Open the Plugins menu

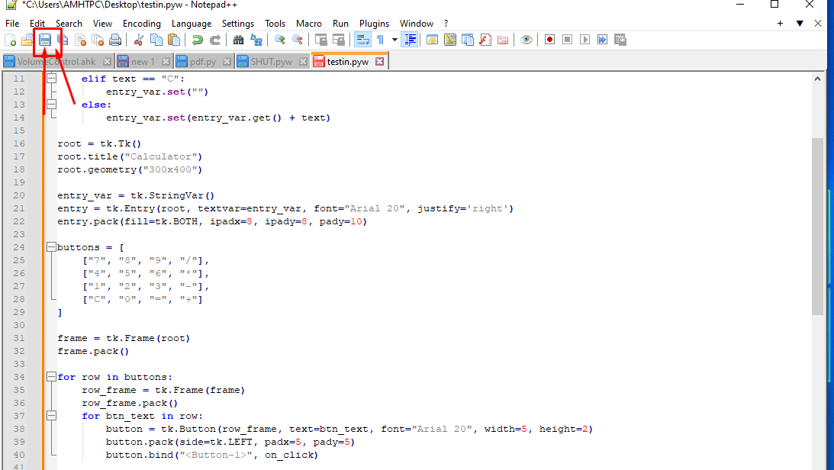pyautogui.click(x=374, y=24)
